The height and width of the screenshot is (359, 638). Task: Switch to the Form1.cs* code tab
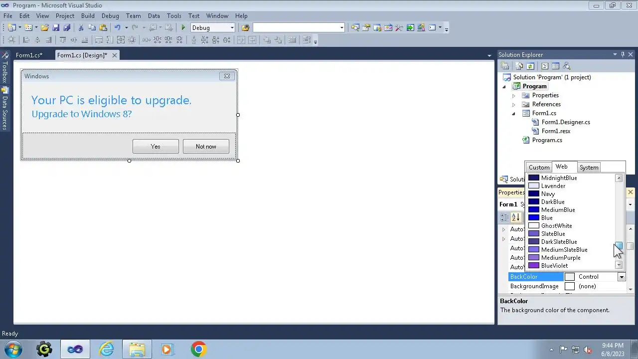(29, 55)
